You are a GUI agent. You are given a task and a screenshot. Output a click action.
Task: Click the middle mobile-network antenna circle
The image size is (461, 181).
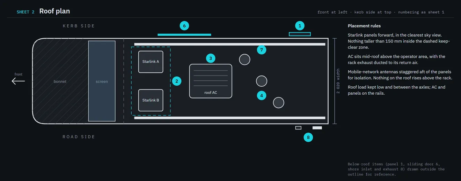(262, 81)
